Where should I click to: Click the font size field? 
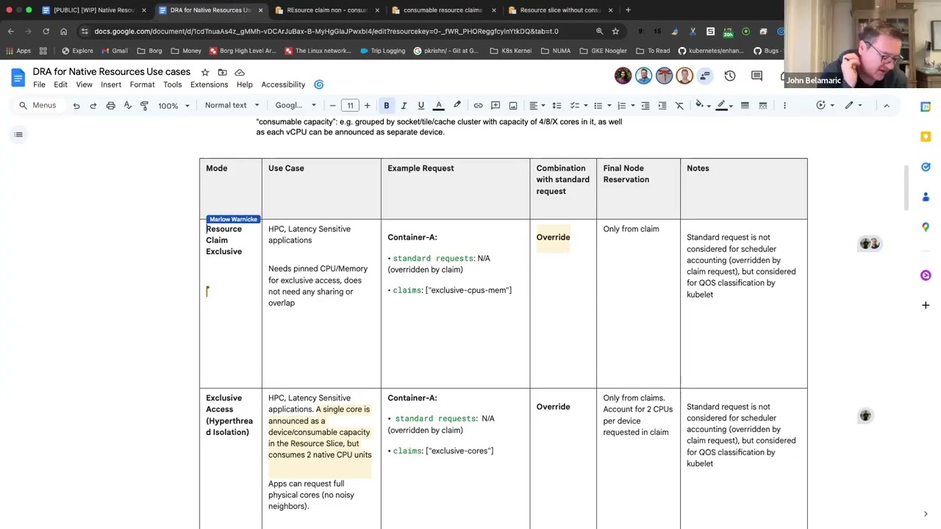coord(350,106)
